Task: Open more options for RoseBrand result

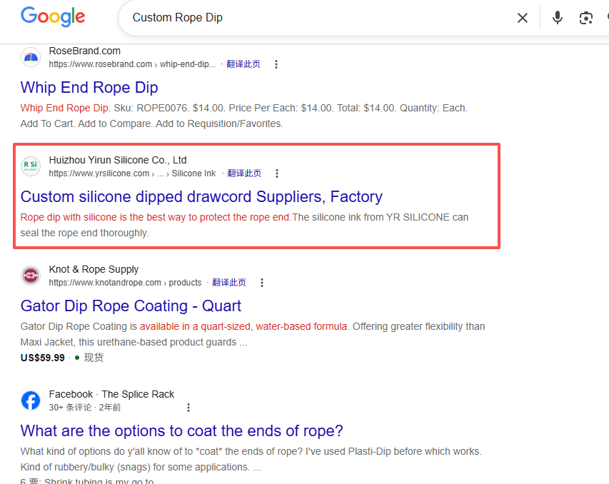Action: (276, 64)
